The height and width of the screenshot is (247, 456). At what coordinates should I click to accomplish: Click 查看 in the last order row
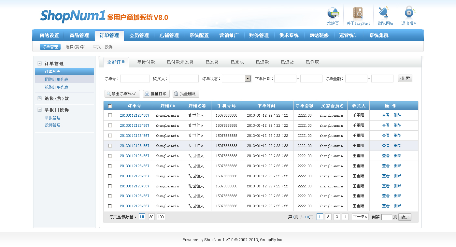click(386, 206)
